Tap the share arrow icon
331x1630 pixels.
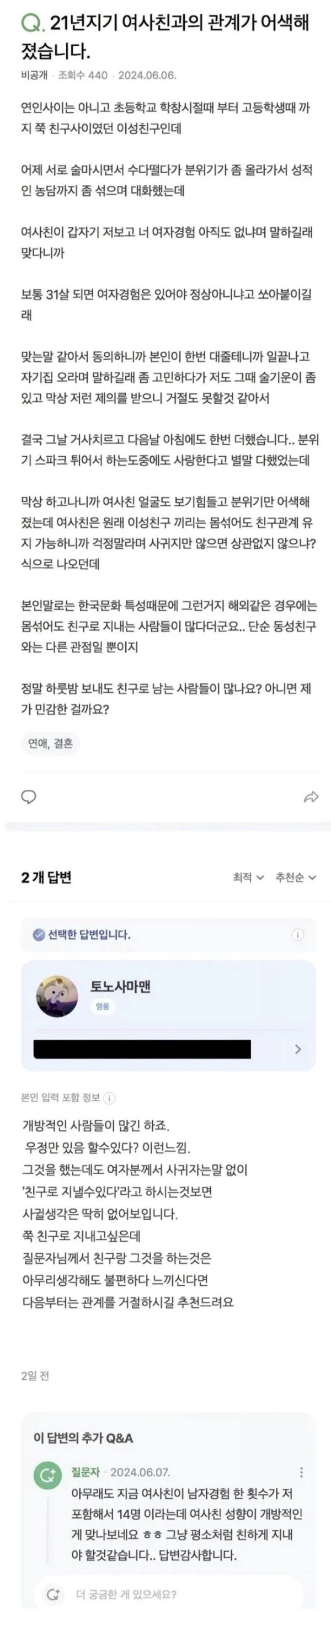[x=311, y=797]
